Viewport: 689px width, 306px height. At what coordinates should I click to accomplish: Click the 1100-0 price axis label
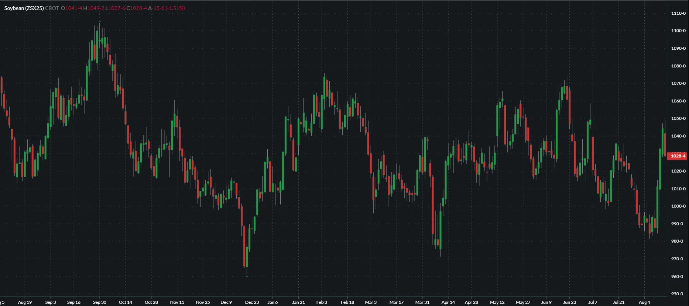678,31
